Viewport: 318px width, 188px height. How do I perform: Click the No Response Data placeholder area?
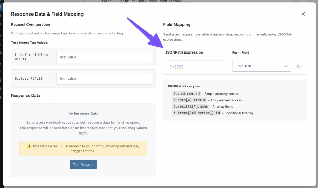83,113
